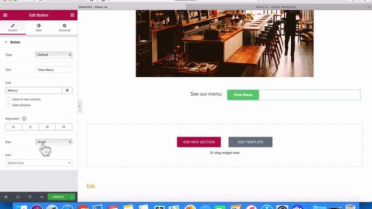Click the Or drag widget here text
372x209 pixels.
[x=225, y=153]
